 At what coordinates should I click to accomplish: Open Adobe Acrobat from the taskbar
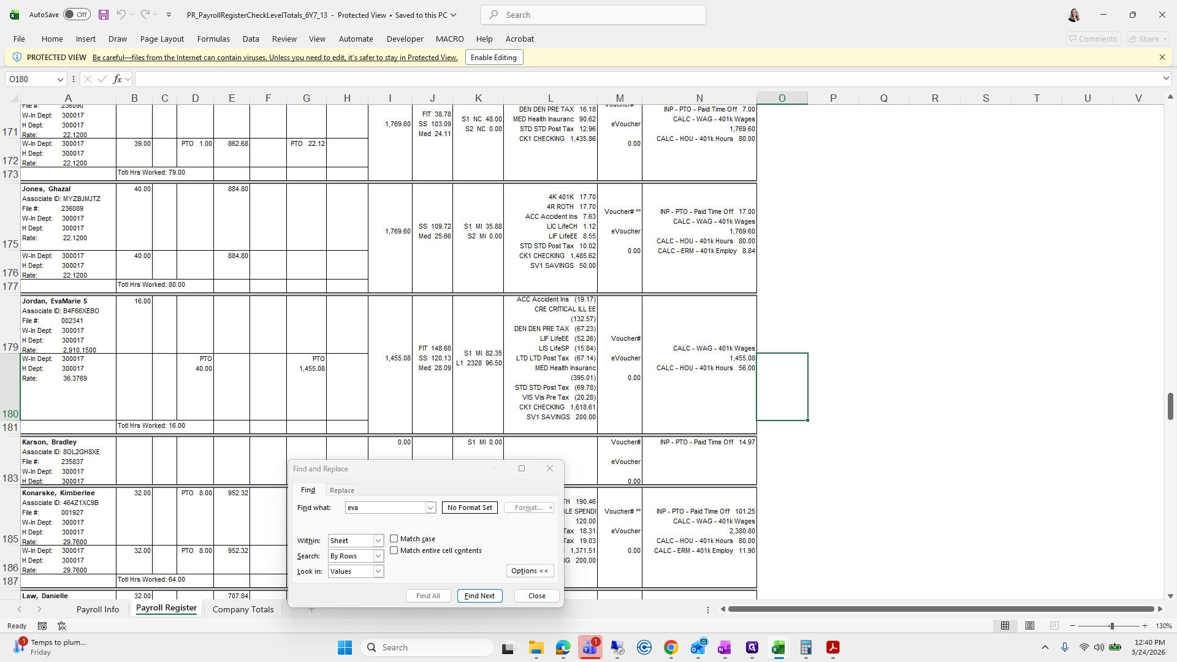(832, 647)
